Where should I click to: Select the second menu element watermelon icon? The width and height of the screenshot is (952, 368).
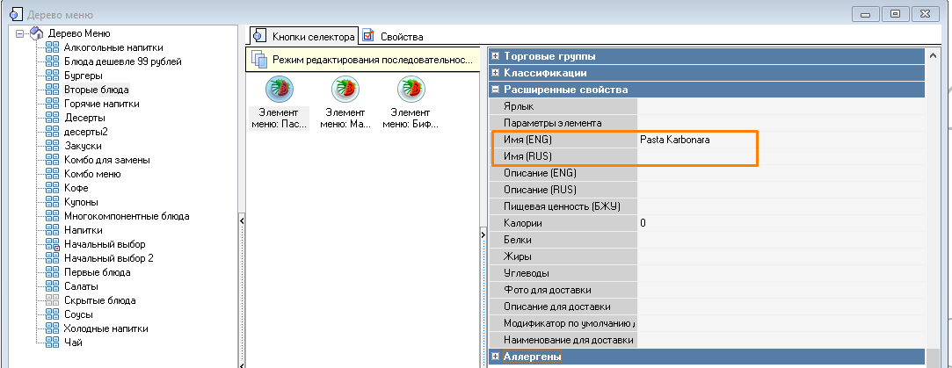(x=345, y=89)
